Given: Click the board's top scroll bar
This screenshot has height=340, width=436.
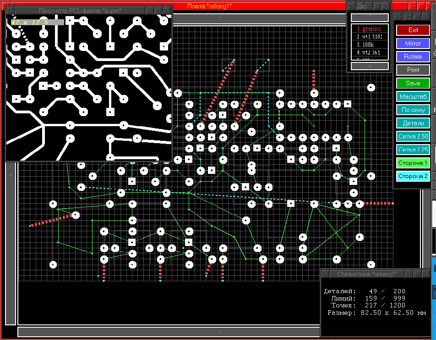Looking at the screenshot, I should [x=259, y=19].
